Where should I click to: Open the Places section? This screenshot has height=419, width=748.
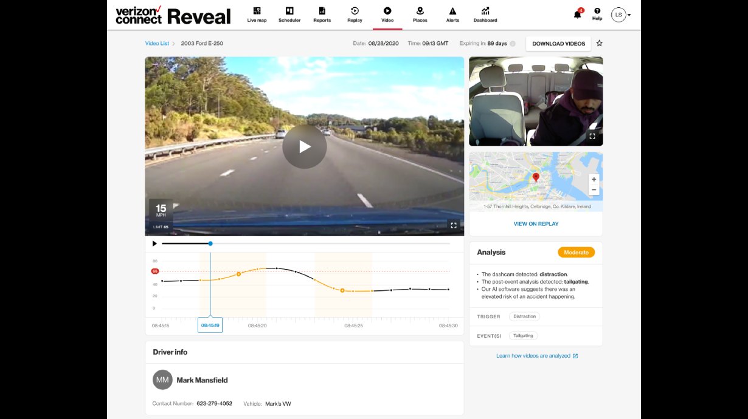pyautogui.click(x=420, y=15)
